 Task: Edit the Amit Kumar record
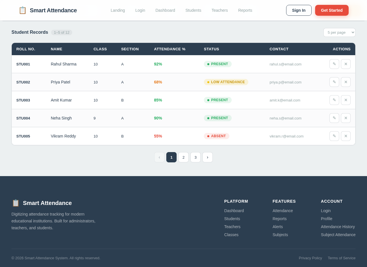click(x=334, y=100)
